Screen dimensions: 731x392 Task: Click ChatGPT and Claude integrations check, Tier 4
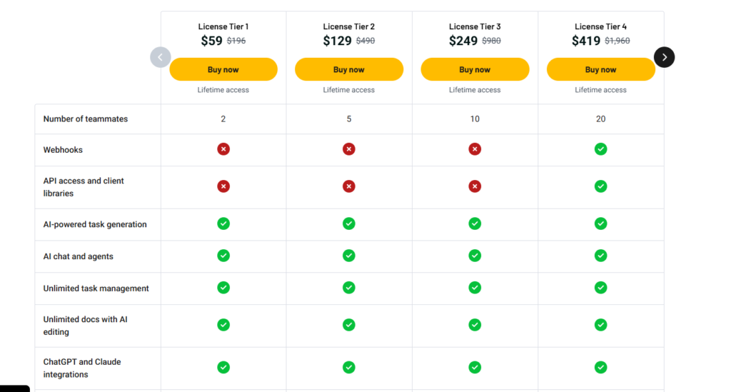600,367
